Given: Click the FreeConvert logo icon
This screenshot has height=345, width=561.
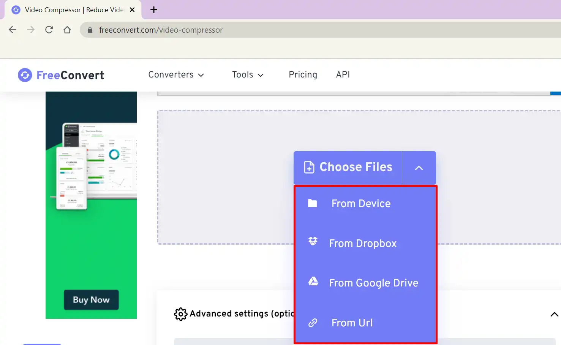Looking at the screenshot, I should pos(25,75).
